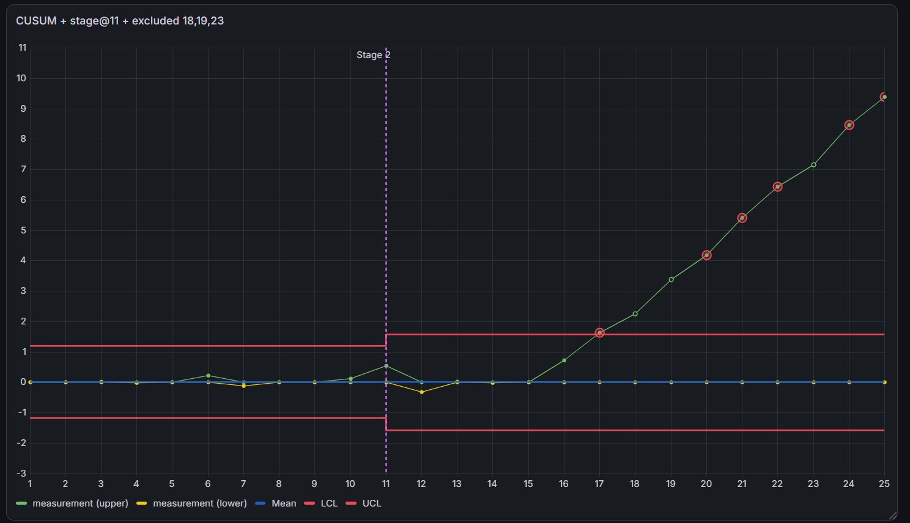Click excluded hollow point at sample 23

[813, 165]
